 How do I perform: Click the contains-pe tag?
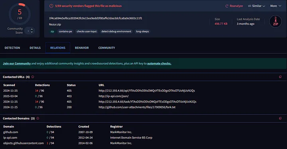pyautogui.click(x=65, y=31)
